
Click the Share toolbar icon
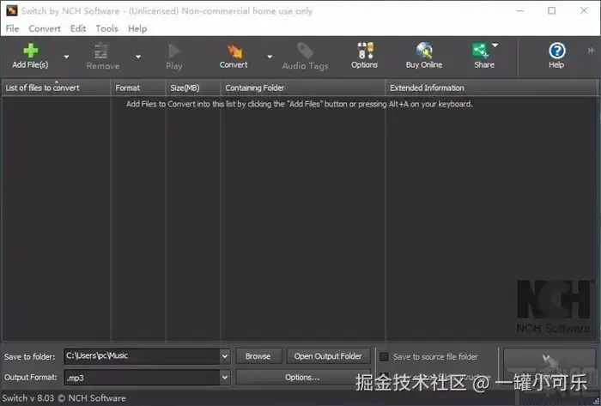tap(480, 50)
